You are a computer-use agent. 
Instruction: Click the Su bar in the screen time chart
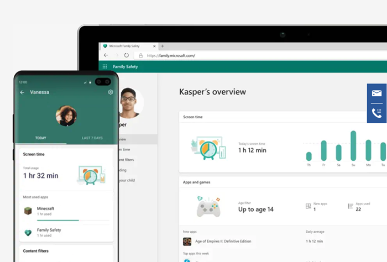[353, 145]
